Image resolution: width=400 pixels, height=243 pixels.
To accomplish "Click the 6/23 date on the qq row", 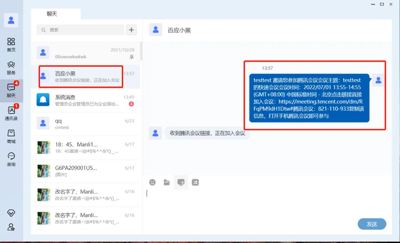I will (130, 121).
